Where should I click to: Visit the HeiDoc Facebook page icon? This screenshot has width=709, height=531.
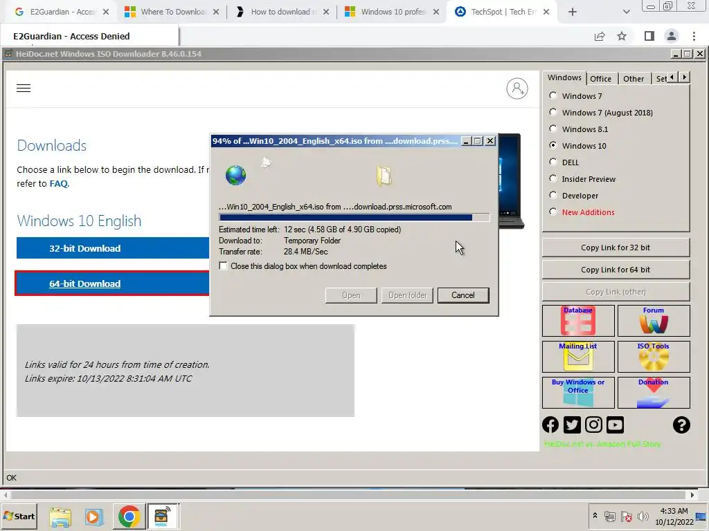point(550,425)
